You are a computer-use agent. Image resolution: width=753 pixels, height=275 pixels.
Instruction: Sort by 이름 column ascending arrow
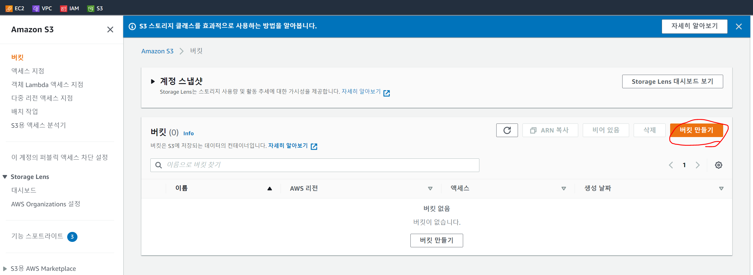pyautogui.click(x=270, y=189)
